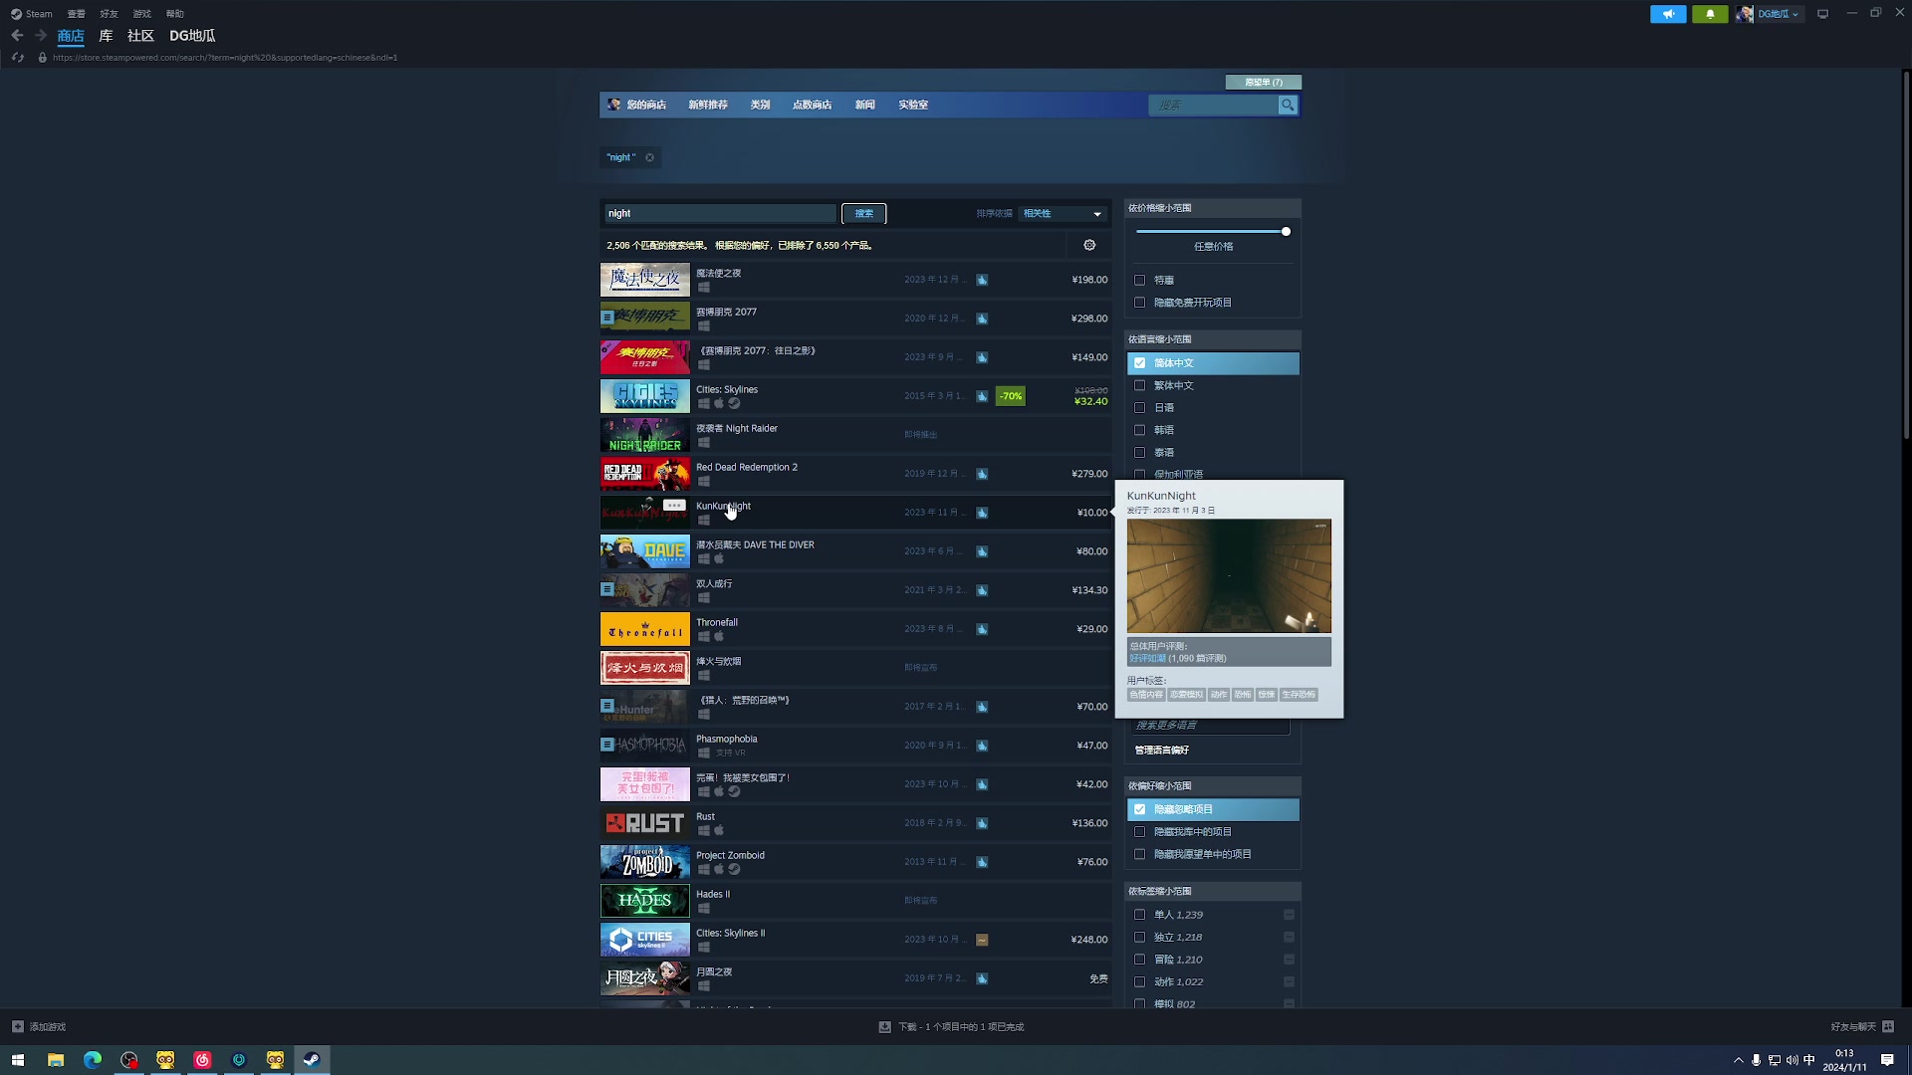Open the downloads status icon
Screen dimensions: 1912x1075
(884, 1026)
